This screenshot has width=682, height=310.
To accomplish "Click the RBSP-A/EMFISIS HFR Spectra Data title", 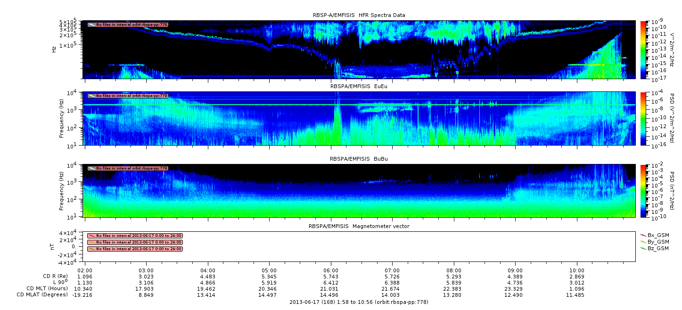I will click(x=359, y=15).
